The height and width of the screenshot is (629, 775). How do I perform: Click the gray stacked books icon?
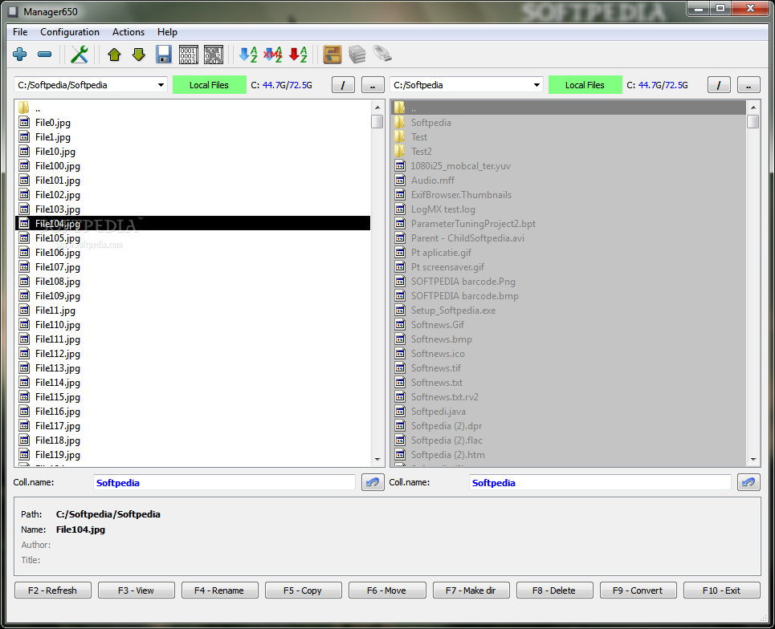(357, 55)
